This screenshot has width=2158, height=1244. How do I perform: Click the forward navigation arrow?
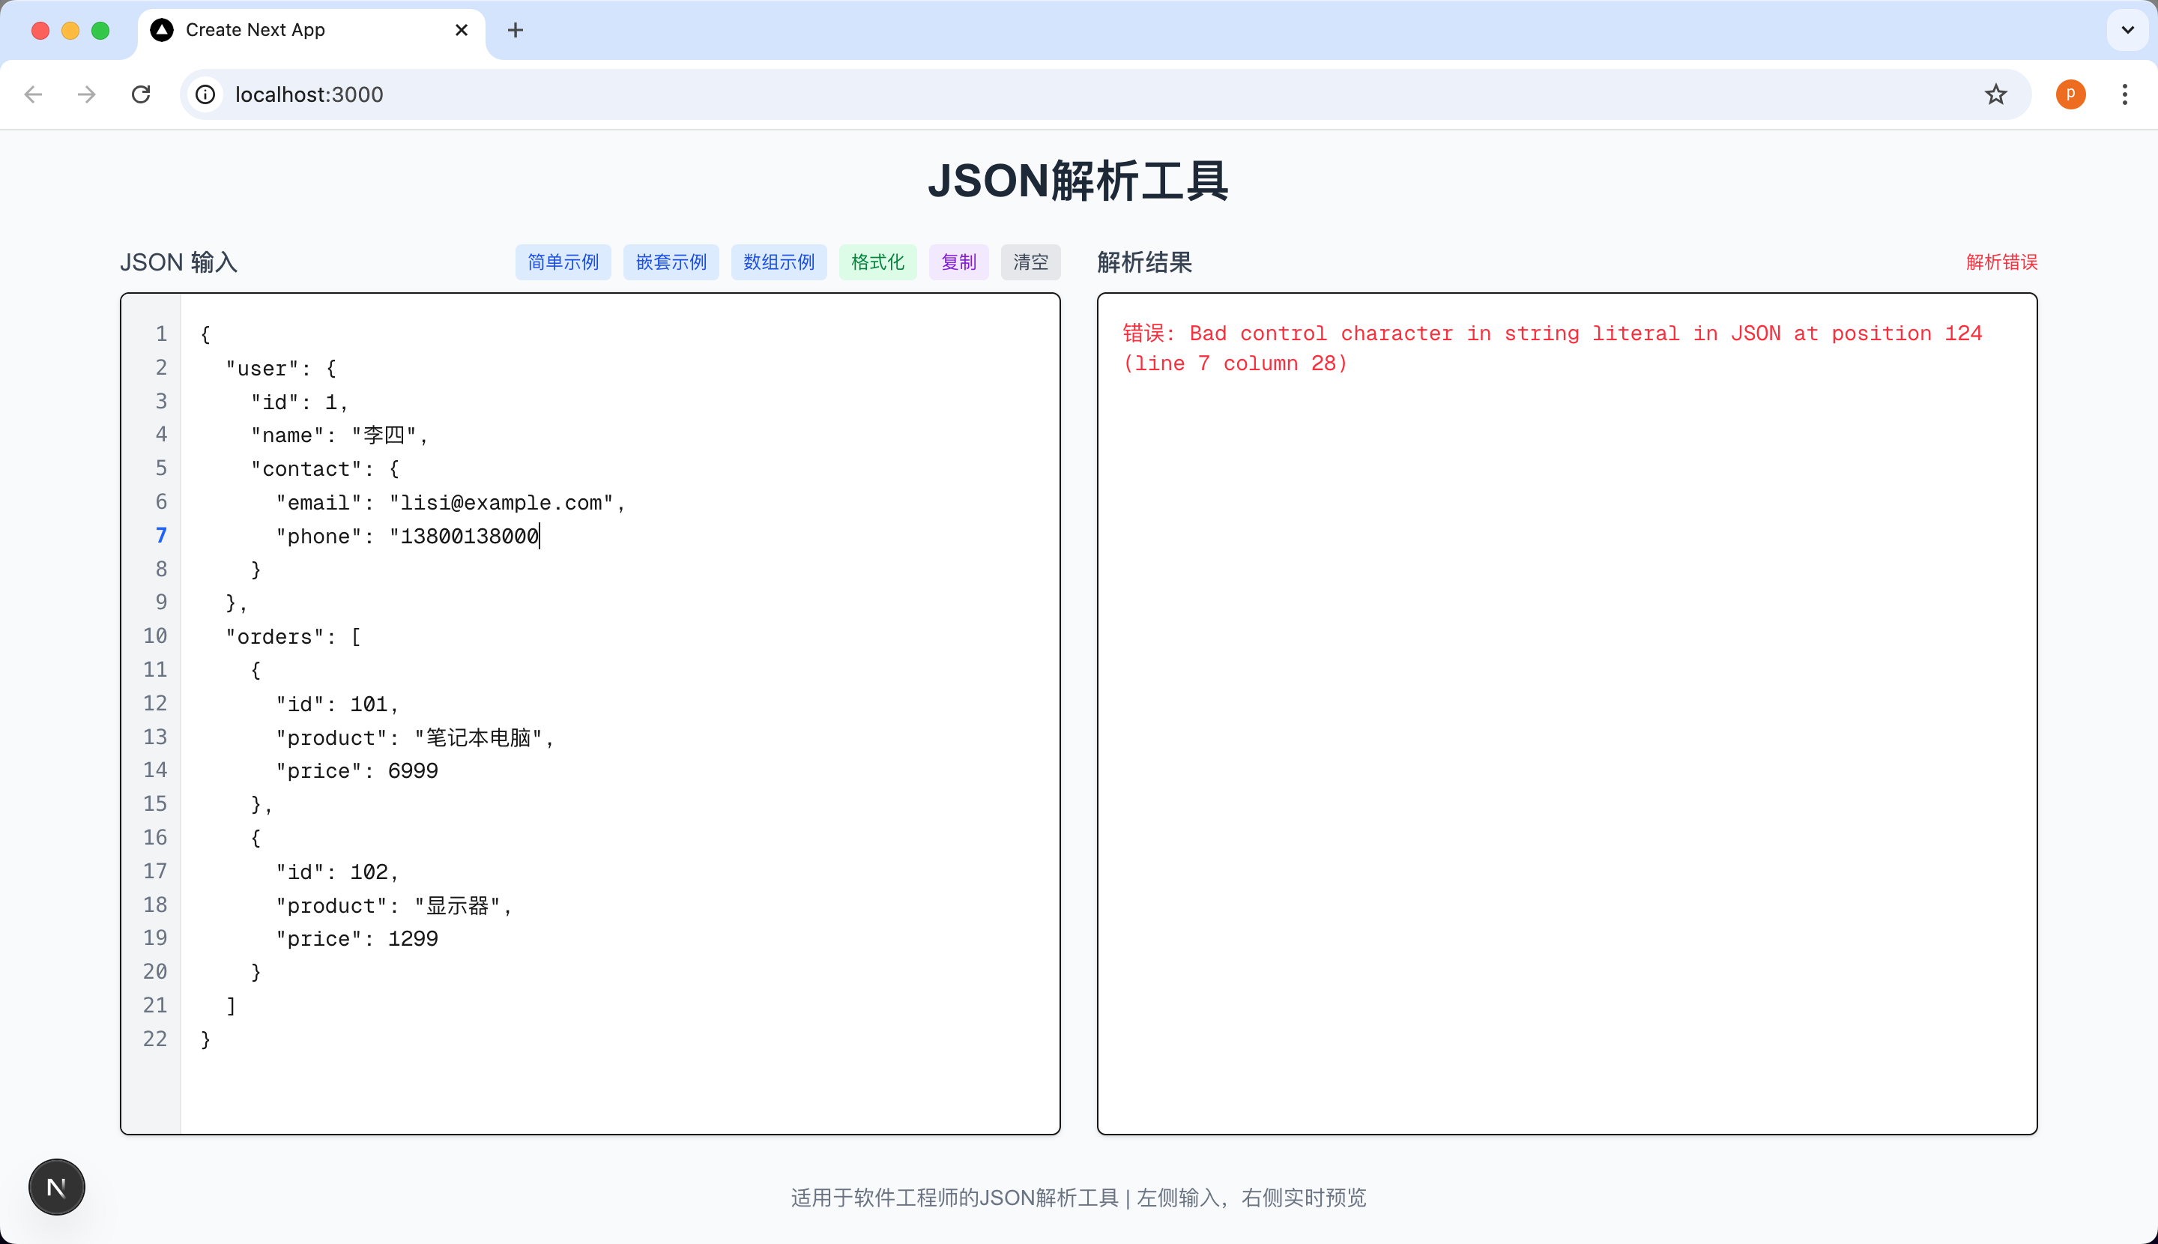(86, 94)
